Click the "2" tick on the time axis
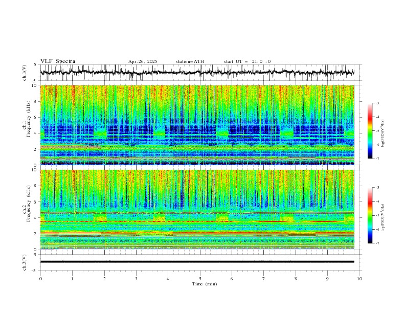Image resolution: width=405 pixels, height=313 pixels. [x=104, y=279]
